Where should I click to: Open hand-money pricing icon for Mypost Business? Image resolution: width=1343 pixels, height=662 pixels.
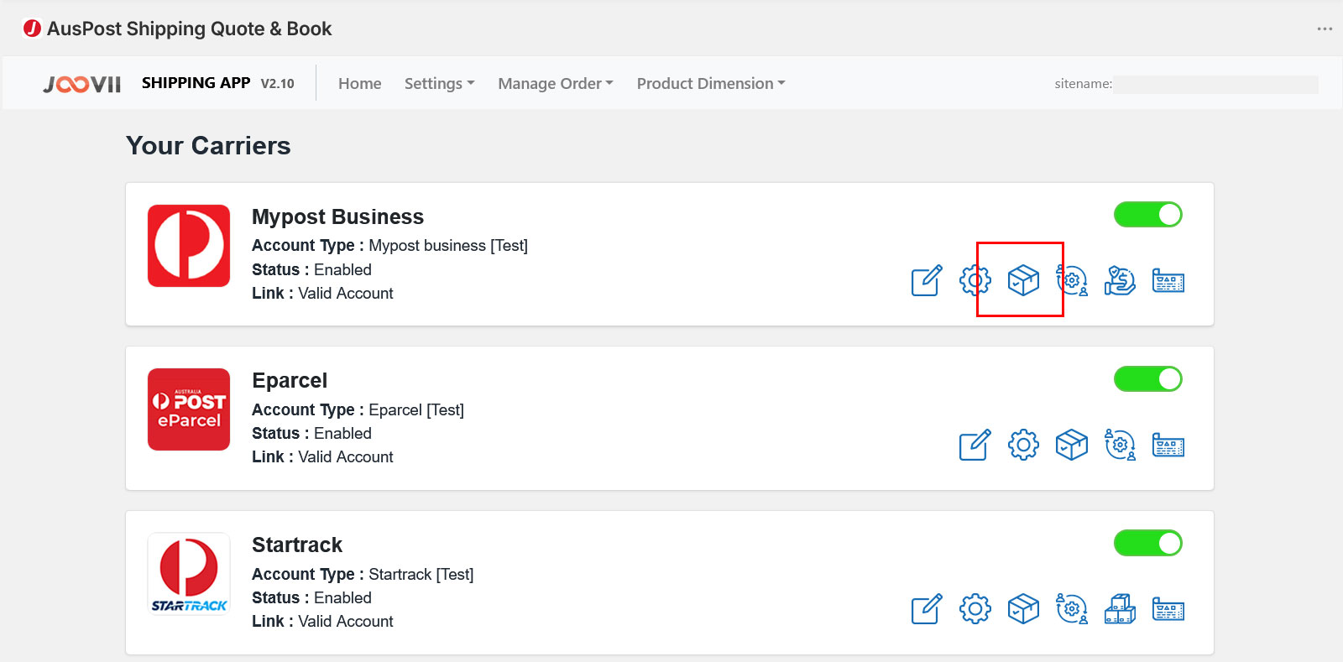pos(1120,280)
